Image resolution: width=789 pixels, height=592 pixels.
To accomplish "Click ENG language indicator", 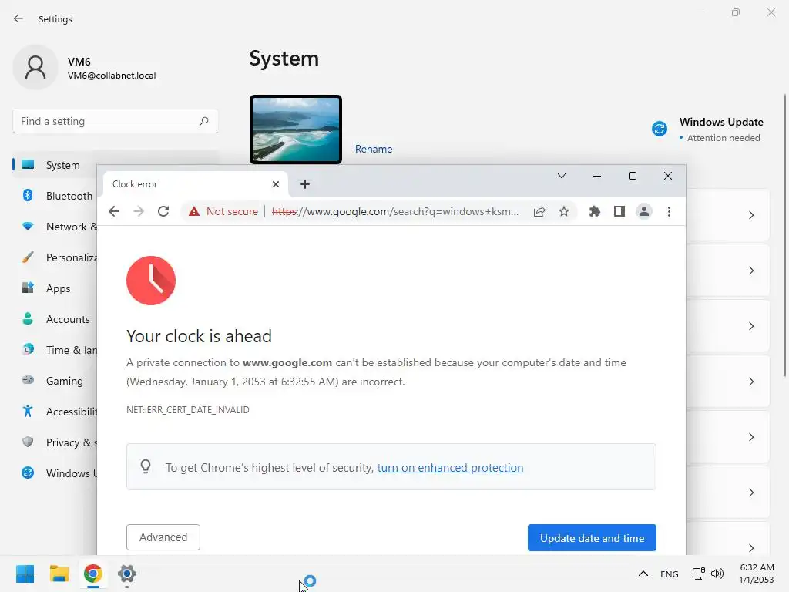I will [670, 573].
